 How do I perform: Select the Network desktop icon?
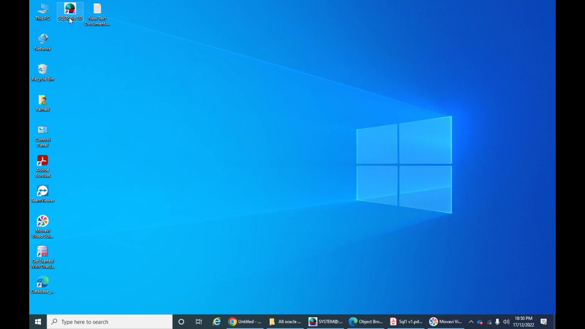tap(43, 42)
